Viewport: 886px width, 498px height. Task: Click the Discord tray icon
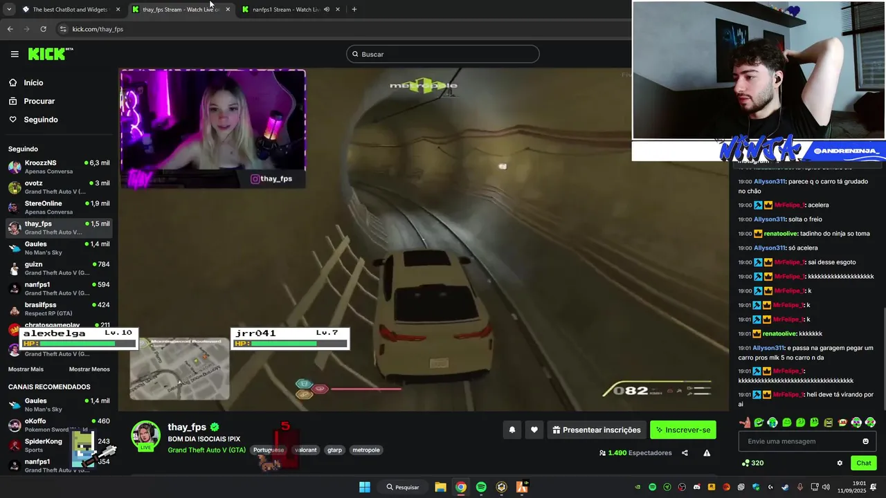click(696, 487)
